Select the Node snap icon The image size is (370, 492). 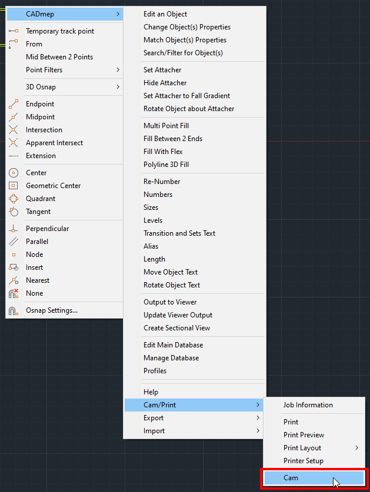[14, 254]
